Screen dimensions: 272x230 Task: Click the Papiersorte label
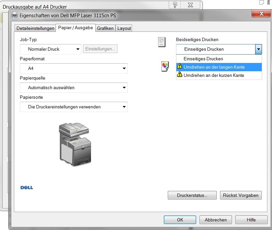(x=31, y=97)
